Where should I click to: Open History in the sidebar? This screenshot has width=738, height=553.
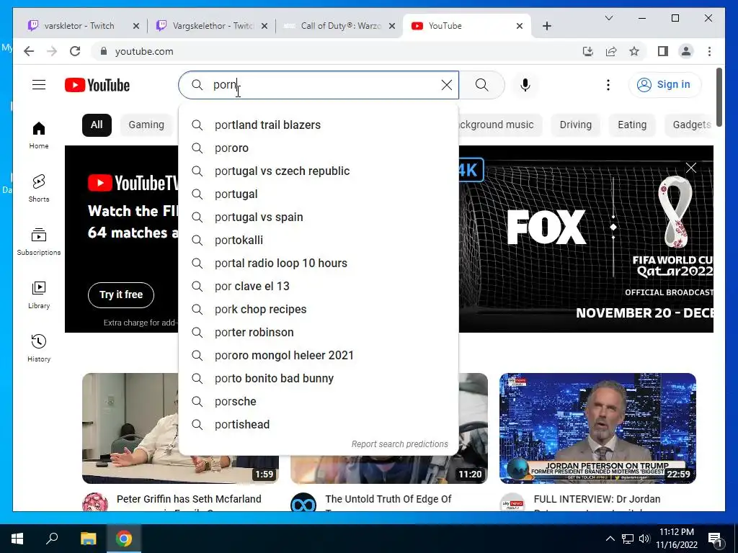pyautogui.click(x=39, y=348)
